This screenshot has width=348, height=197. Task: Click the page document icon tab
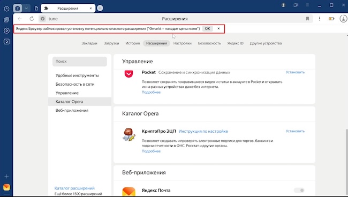tap(36, 9)
